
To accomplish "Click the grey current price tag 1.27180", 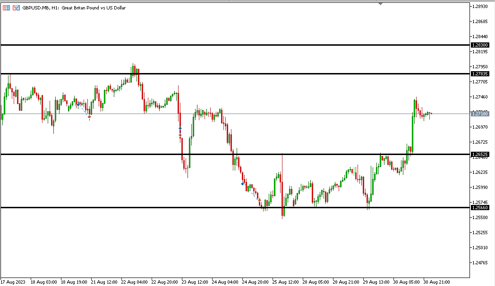I will (x=480, y=114).
